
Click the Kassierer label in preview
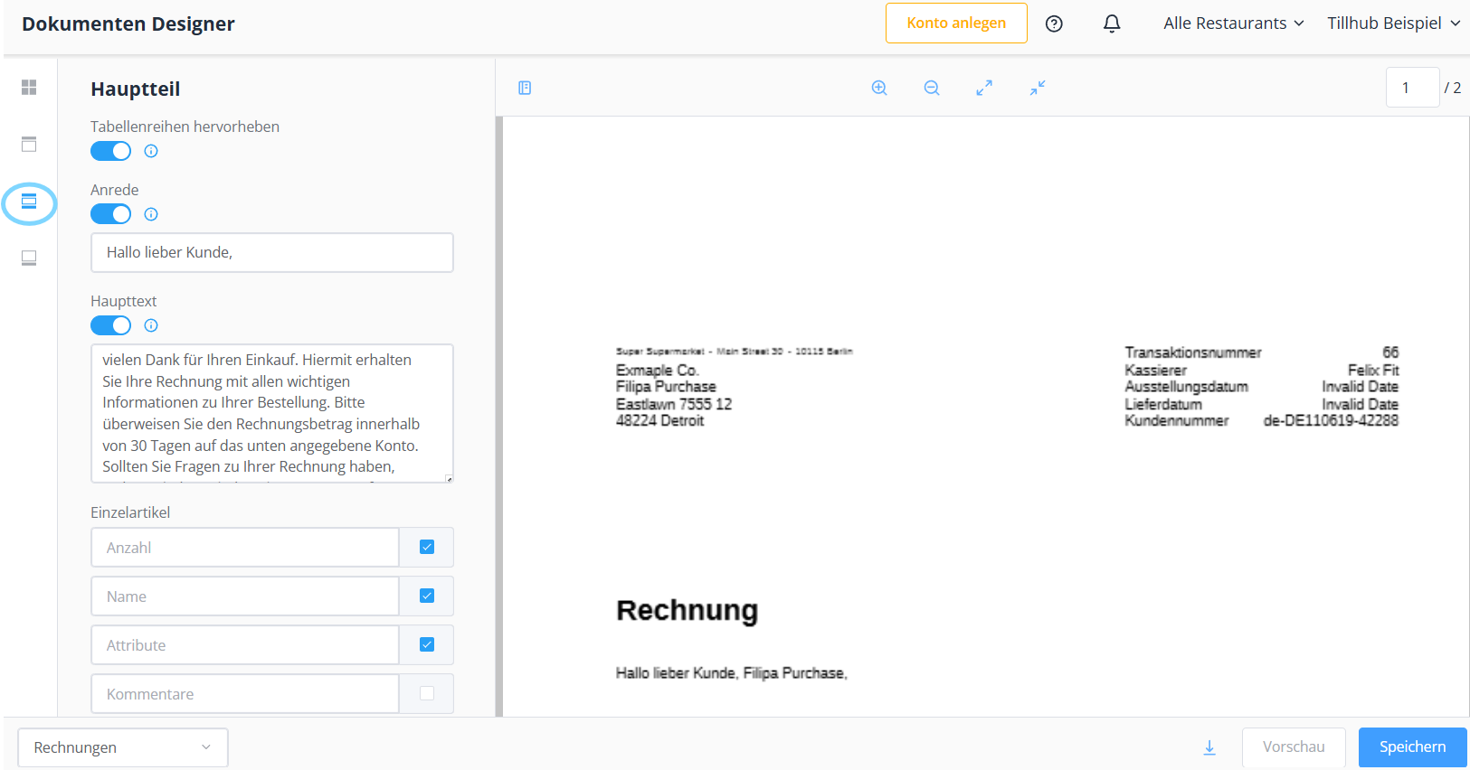pos(1155,370)
